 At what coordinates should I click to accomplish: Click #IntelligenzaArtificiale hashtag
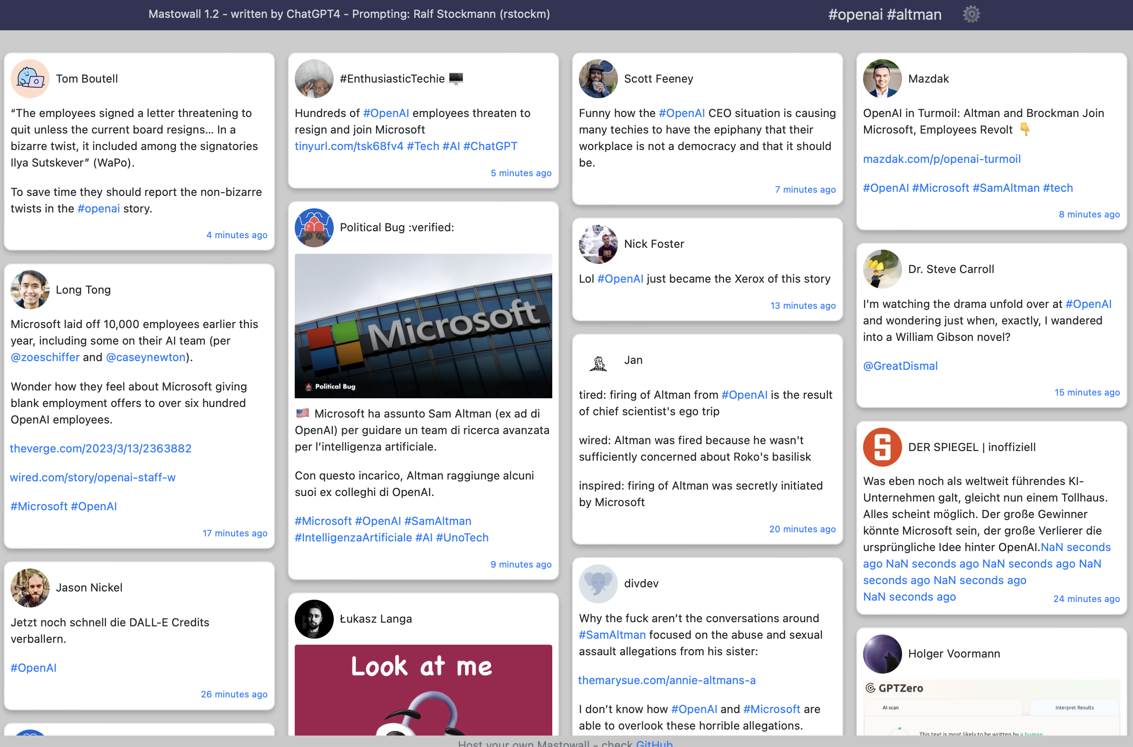pyautogui.click(x=353, y=537)
